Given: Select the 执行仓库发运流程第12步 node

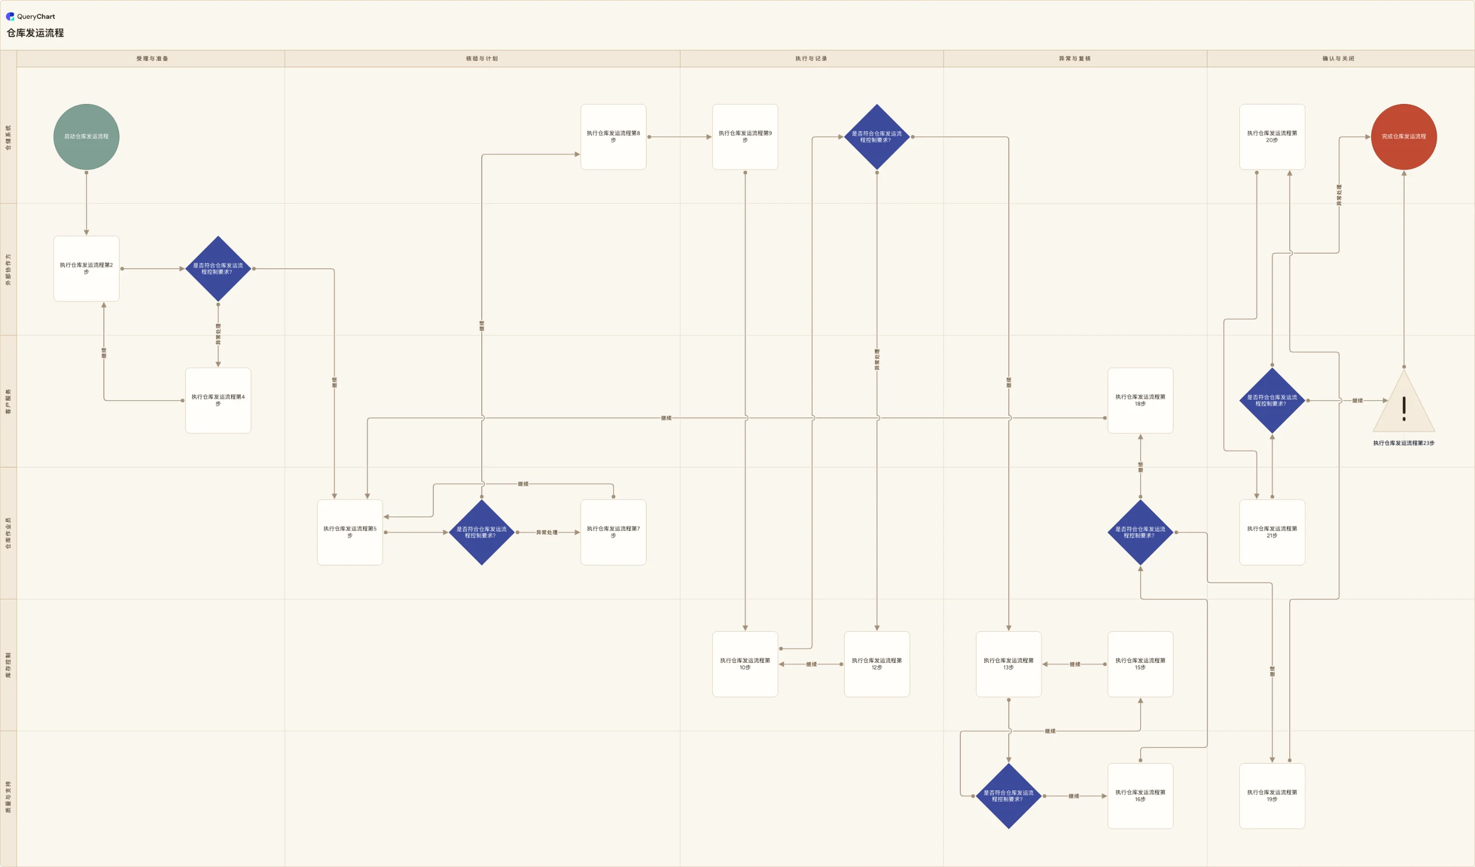Looking at the screenshot, I should (876, 664).
